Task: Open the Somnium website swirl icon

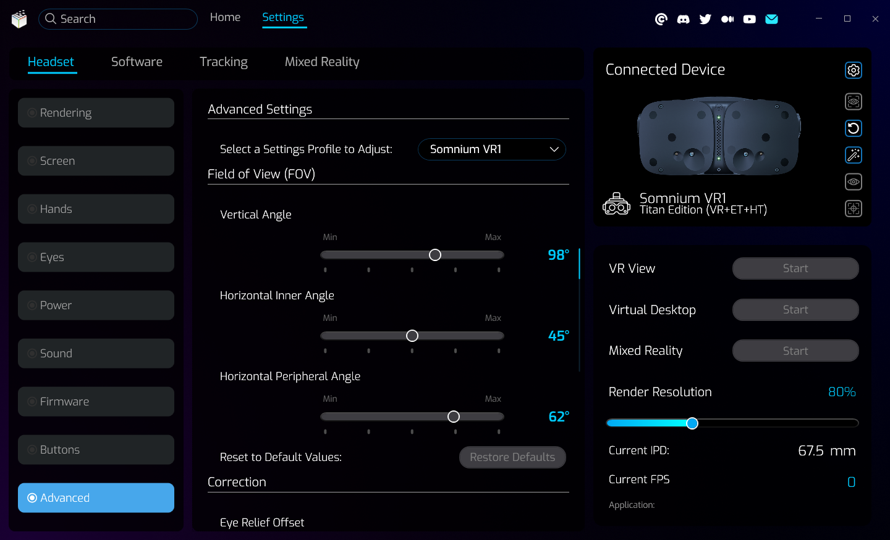Action: (x=661, y=19)
